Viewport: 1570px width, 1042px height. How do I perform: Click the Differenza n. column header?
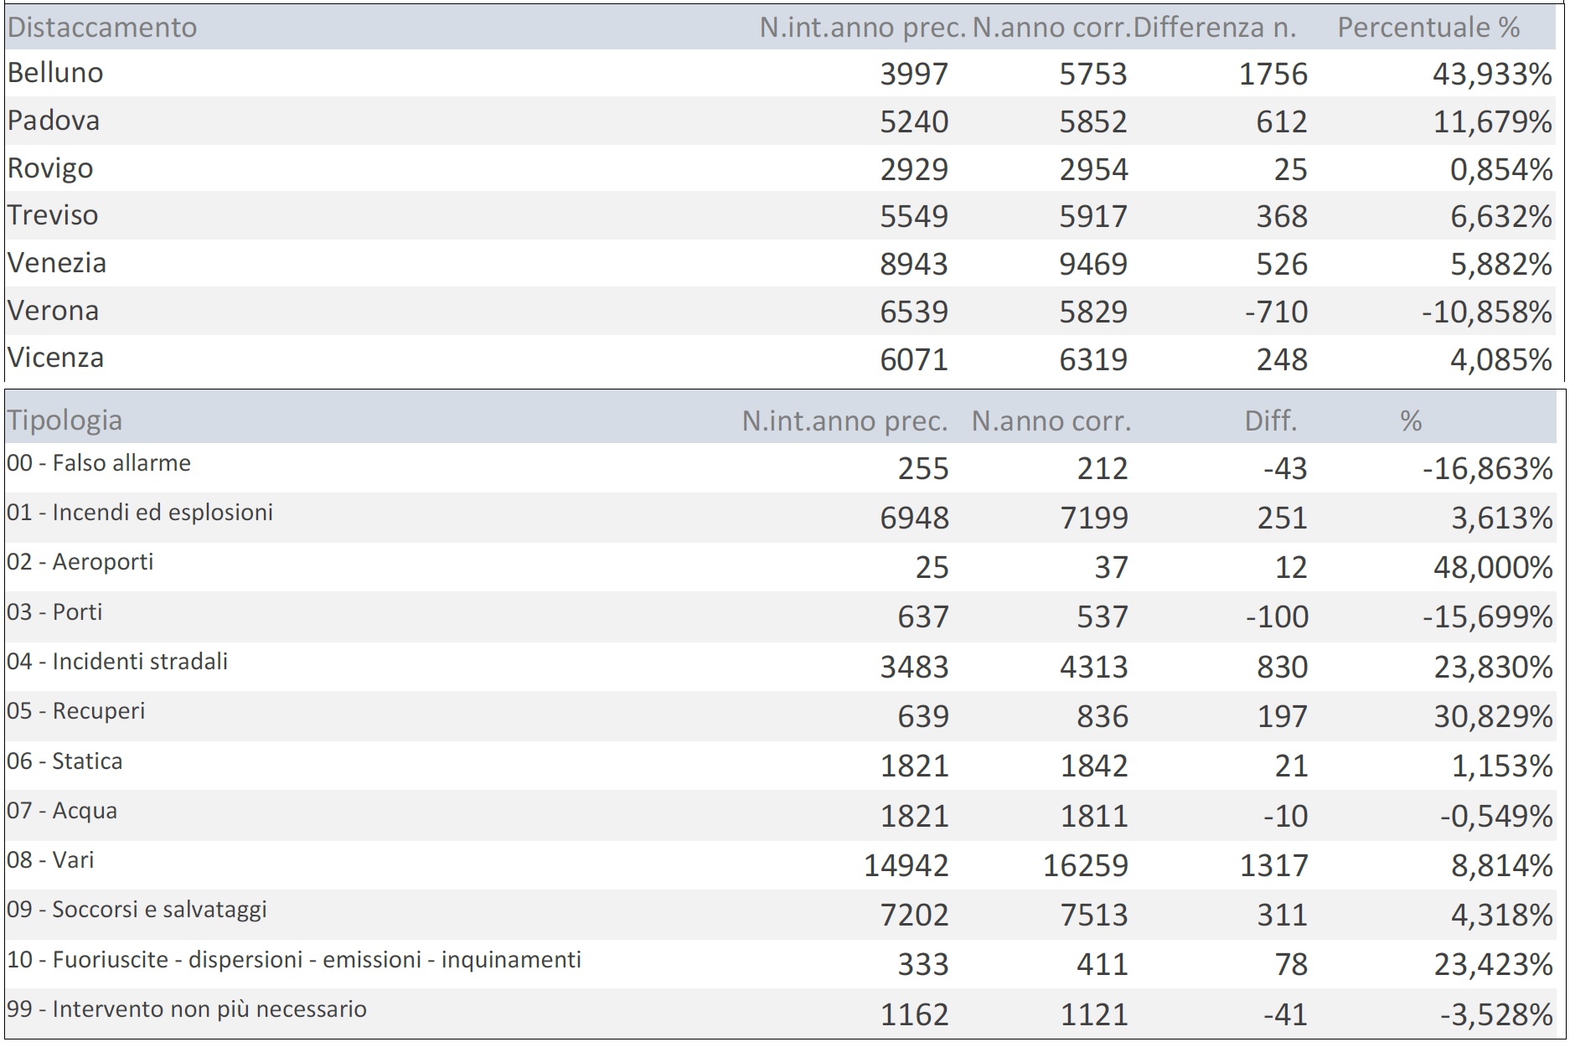click(1215, 28)
